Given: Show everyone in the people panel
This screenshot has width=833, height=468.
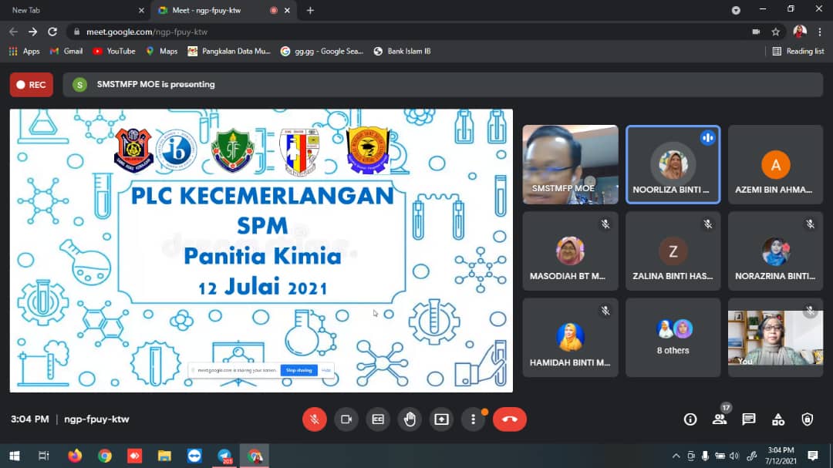Looking at the screenshot, I should 720,419.
